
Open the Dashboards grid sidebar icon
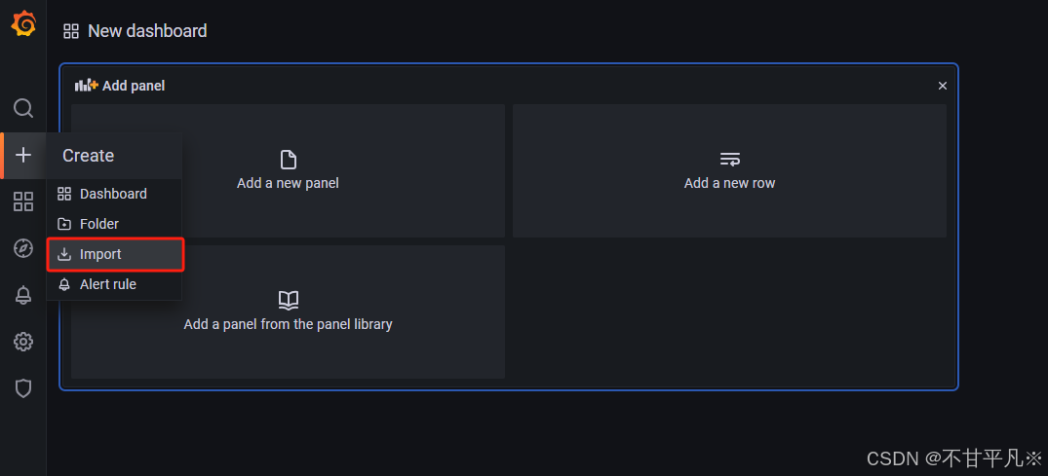point(23,201)
